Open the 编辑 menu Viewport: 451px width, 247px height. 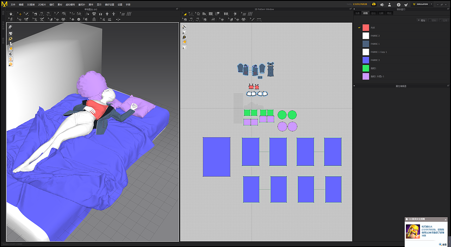(x=21, y=5)
